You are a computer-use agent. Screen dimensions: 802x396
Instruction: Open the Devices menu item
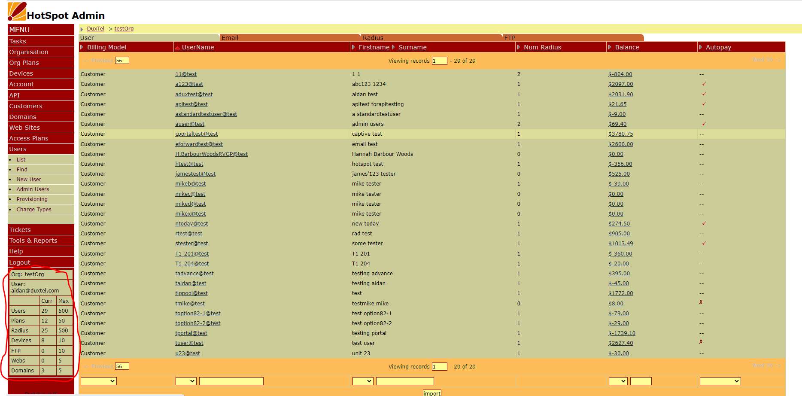coord(41,73)
